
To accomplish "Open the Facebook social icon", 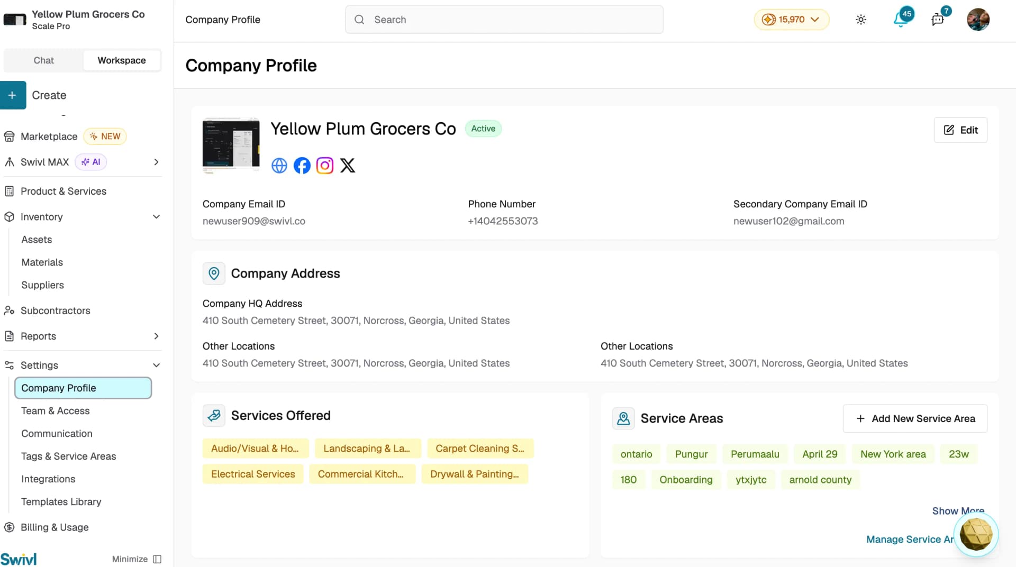I will 302,166.
